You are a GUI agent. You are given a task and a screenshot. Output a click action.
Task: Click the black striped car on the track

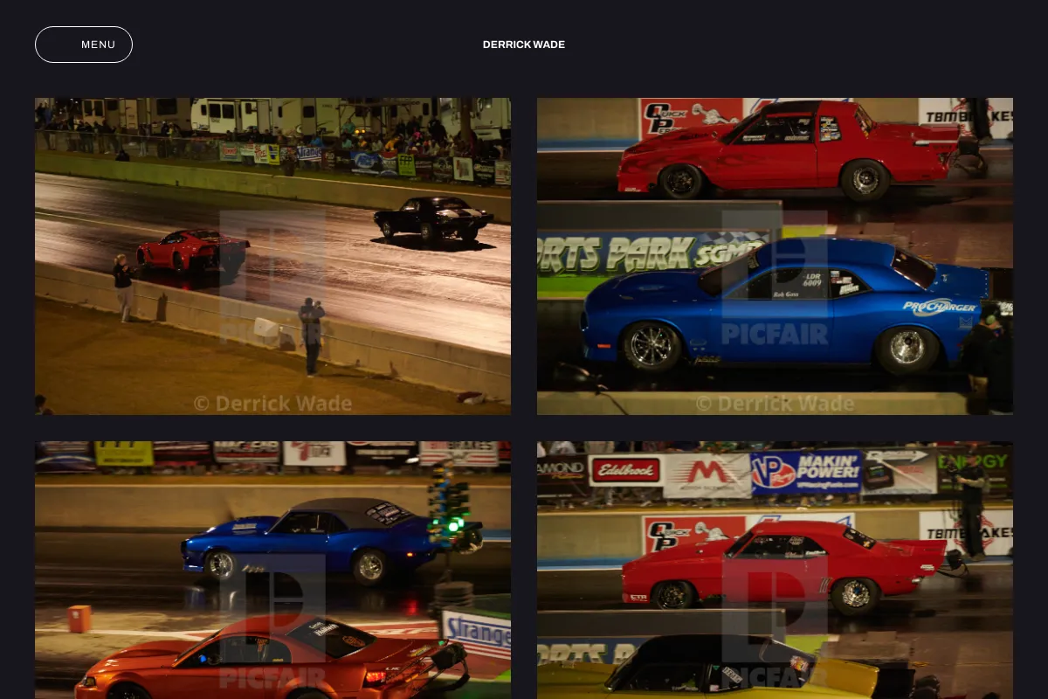tap(434, 220)
